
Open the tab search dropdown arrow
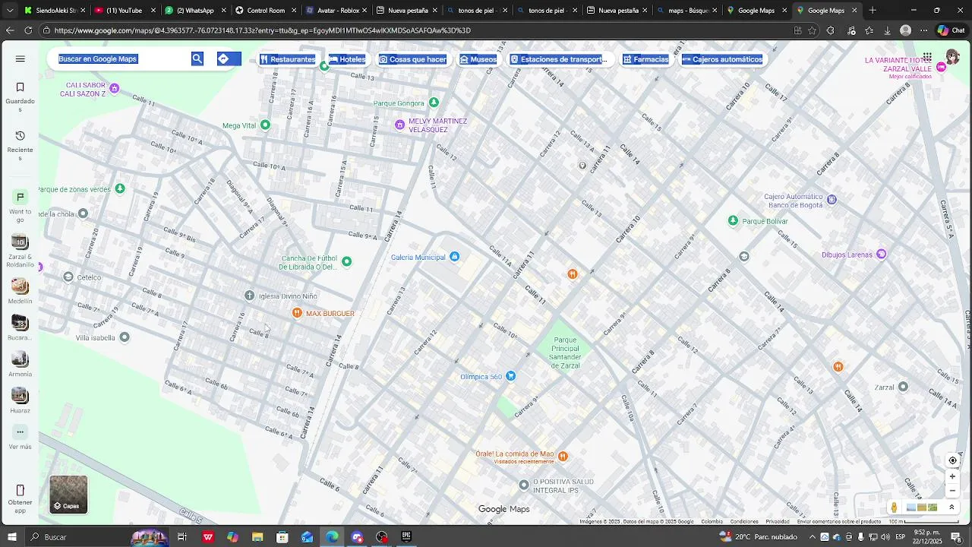click(10, 11)
